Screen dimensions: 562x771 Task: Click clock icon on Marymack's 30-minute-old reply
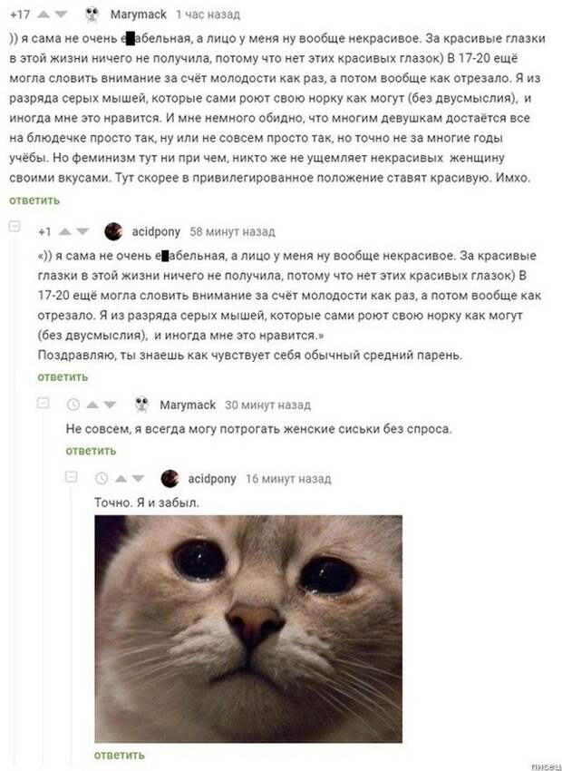click(73, 405)
